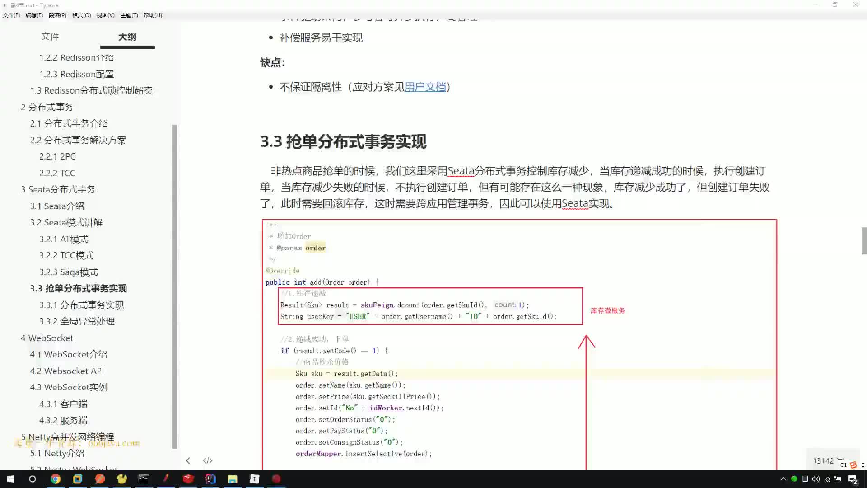Jump to 4.3.2 服务端 section

pyautogui.click(x=63, y=420)
